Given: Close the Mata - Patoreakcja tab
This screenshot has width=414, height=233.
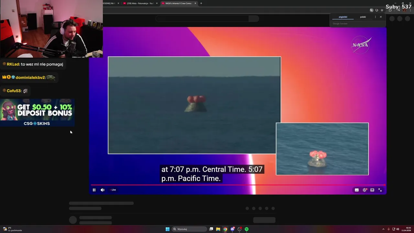Looking at the screenshot, I should pyautogui.click(x=157, y=3).
